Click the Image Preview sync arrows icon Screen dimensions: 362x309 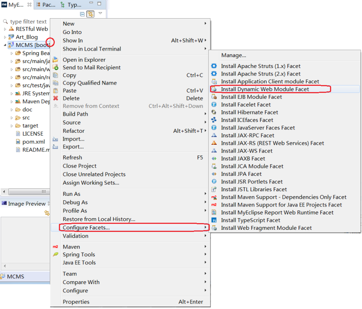pyautogui.click(x=47, y=213)
